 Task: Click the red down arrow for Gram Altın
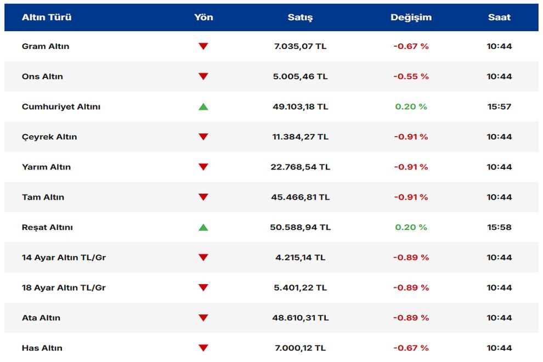[x=203, y=47]
